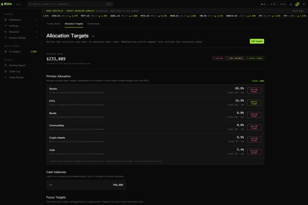Image resolution: width=308 pixels, height=205 pixels.
Task: Click the 8.9% Crypto Assets value
Action: pos(240,137)
